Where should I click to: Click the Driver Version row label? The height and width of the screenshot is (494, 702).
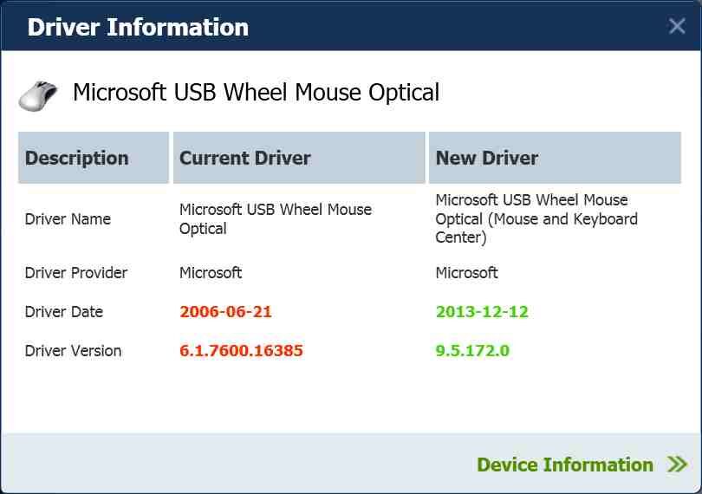[x=73, y=351]
